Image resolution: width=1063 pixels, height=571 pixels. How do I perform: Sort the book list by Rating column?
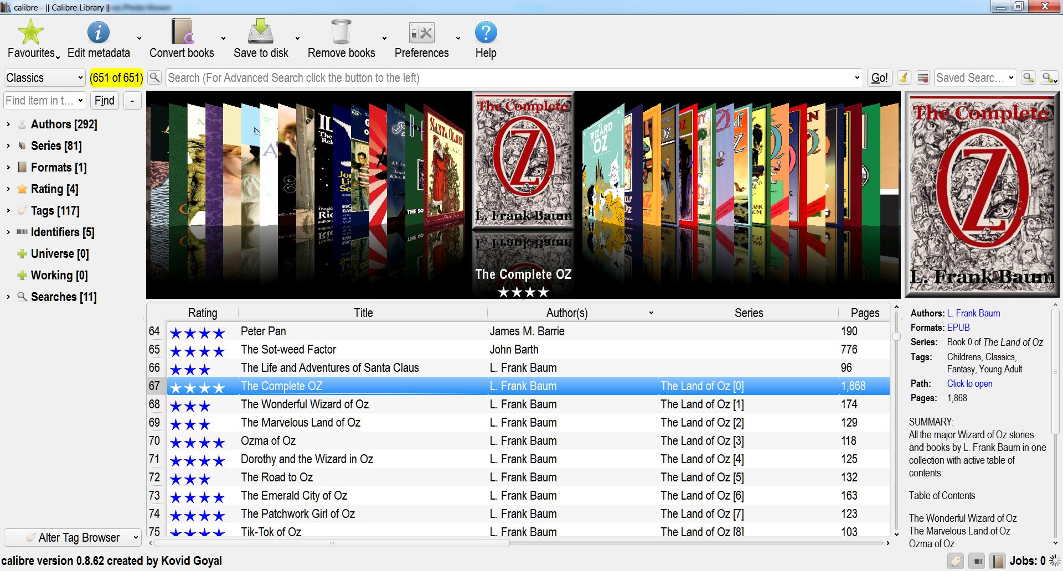tap(203, 313)
